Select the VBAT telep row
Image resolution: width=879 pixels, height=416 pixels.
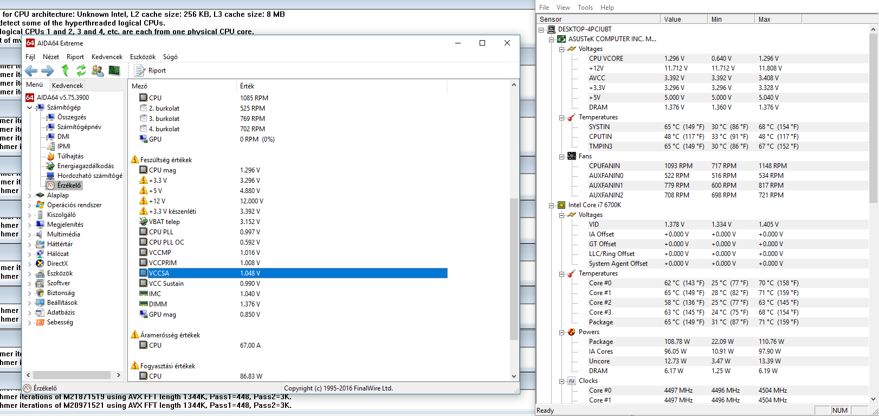pyautogui.click(x=293, y=222)
